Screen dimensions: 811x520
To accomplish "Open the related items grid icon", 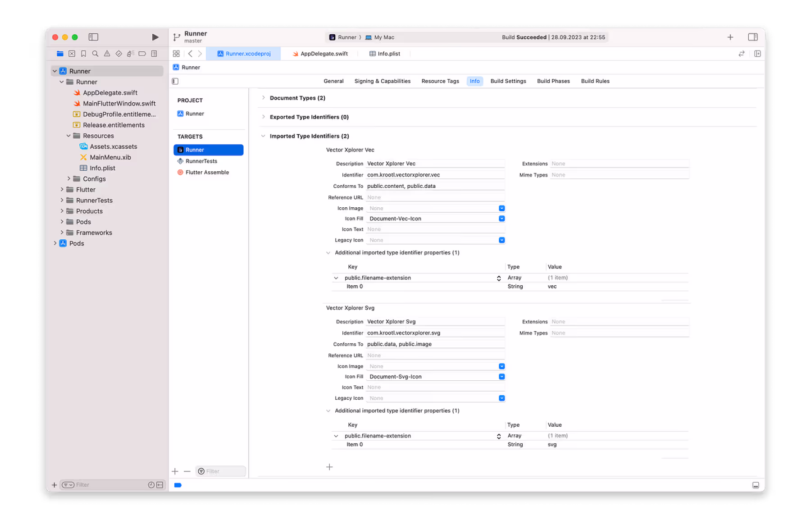I will tap(176, 54).
